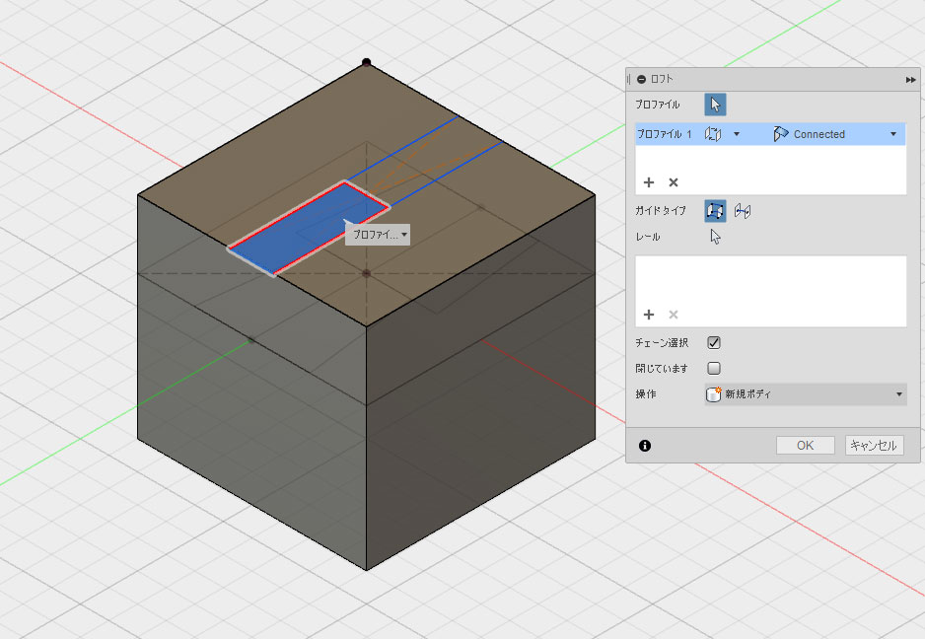
Task: Select the Centerline guide type icon
Action: (743, 210)
